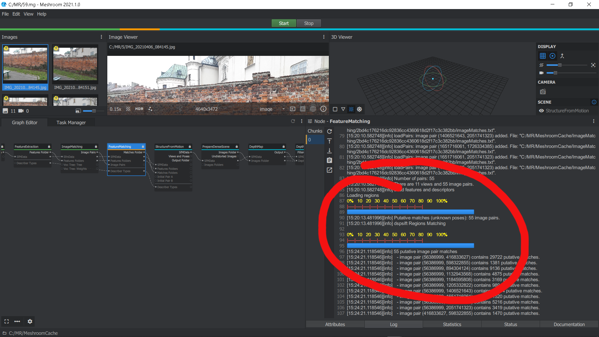Open the image output type dropdown
The image size is (599, 337).
[x=272, y=109]
